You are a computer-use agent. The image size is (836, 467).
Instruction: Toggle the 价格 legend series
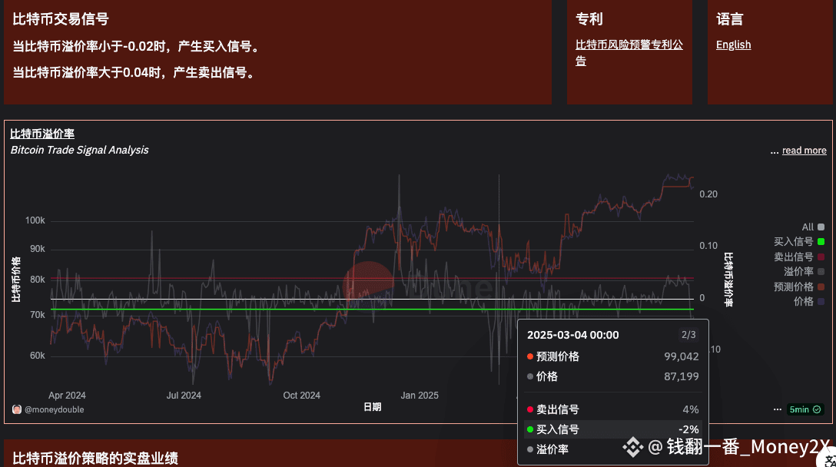click(809, 302)
